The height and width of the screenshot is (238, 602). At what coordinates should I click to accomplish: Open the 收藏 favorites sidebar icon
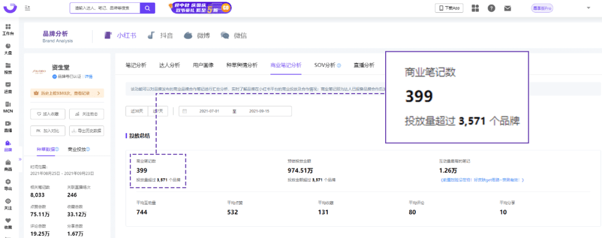tap(8, 224)
